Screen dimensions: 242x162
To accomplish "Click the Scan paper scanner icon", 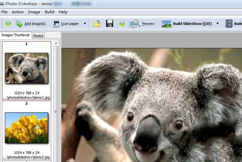I will point(56,24).
